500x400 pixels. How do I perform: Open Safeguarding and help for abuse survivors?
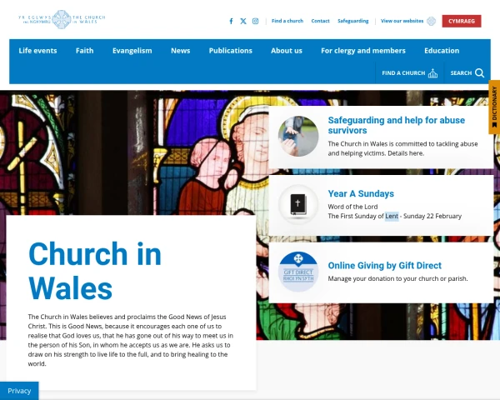click(x=396, y=125)
